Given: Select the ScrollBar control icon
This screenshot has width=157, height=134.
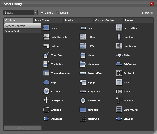Looking at the screenshot, I should point(119,37).
